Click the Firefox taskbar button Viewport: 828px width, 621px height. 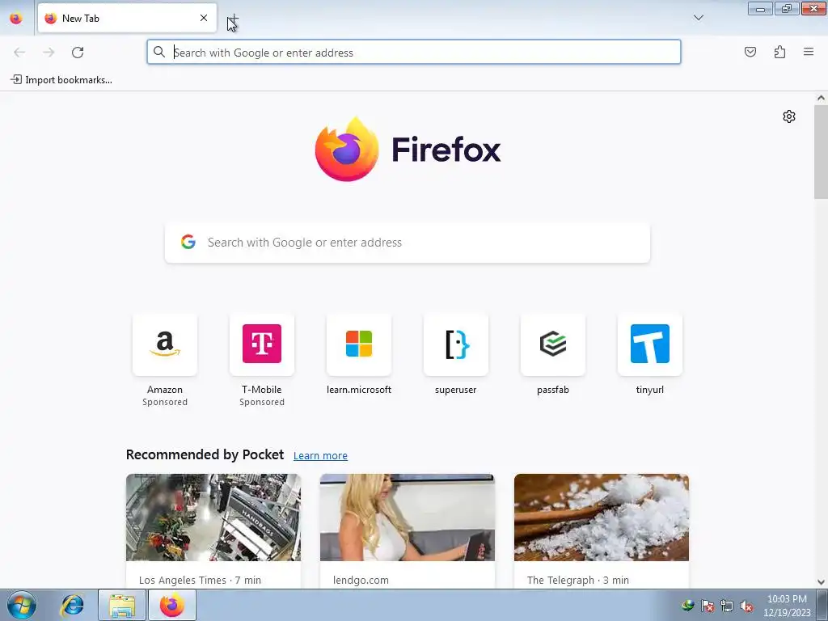pos(172,605)
